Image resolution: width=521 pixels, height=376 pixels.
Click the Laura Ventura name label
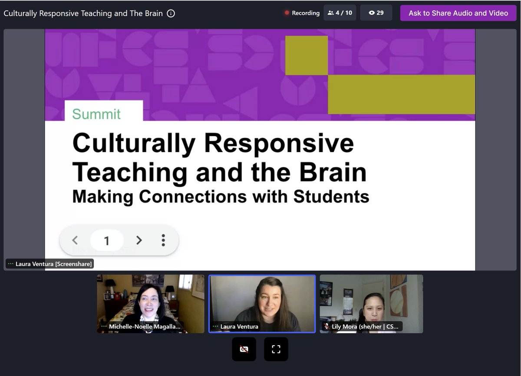(x=239, y=326)
